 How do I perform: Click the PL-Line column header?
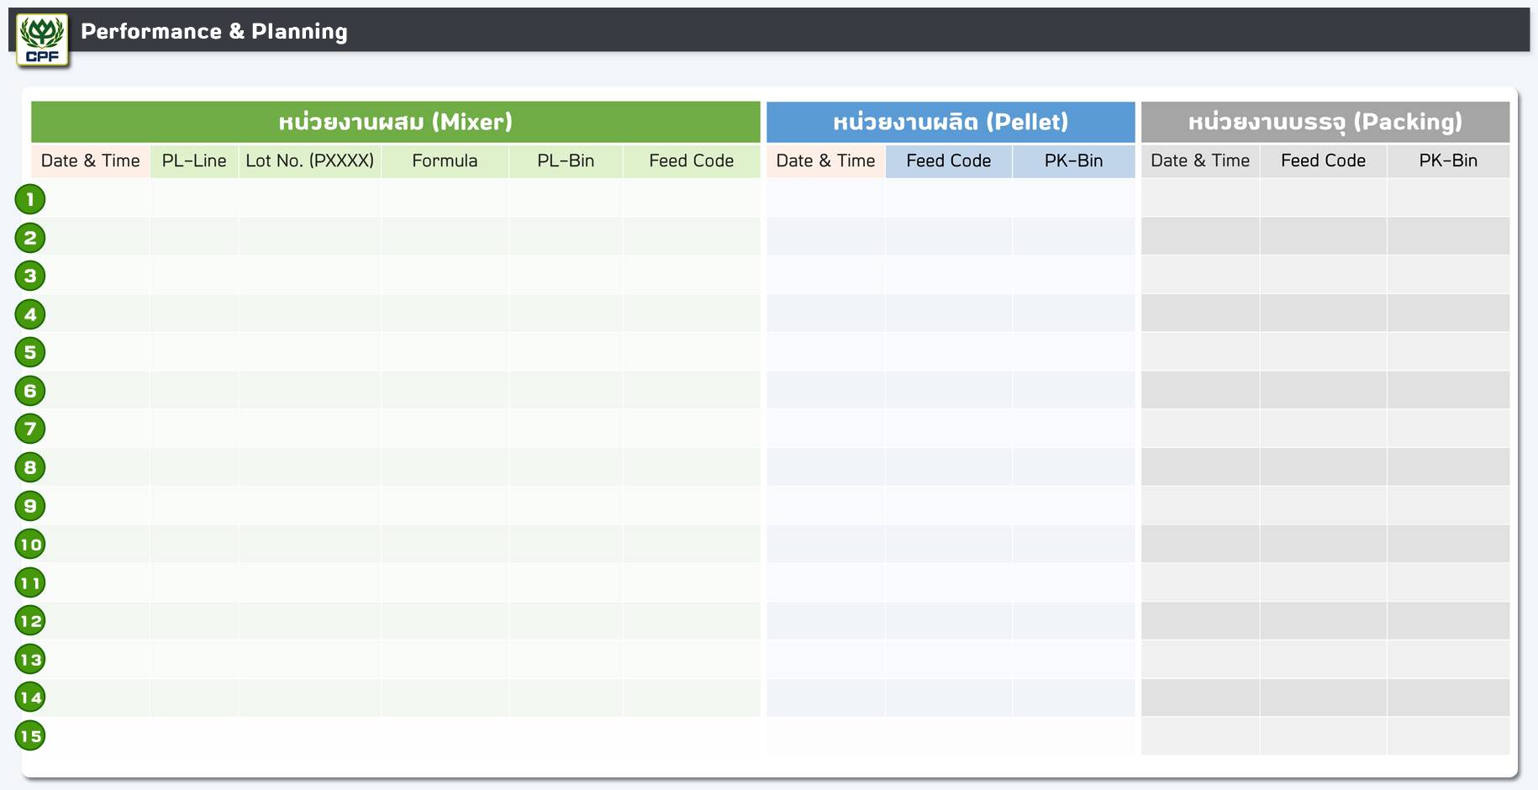click(x=194, y=161)
